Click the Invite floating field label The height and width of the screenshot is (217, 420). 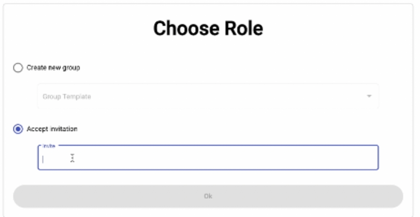point(49,146)
